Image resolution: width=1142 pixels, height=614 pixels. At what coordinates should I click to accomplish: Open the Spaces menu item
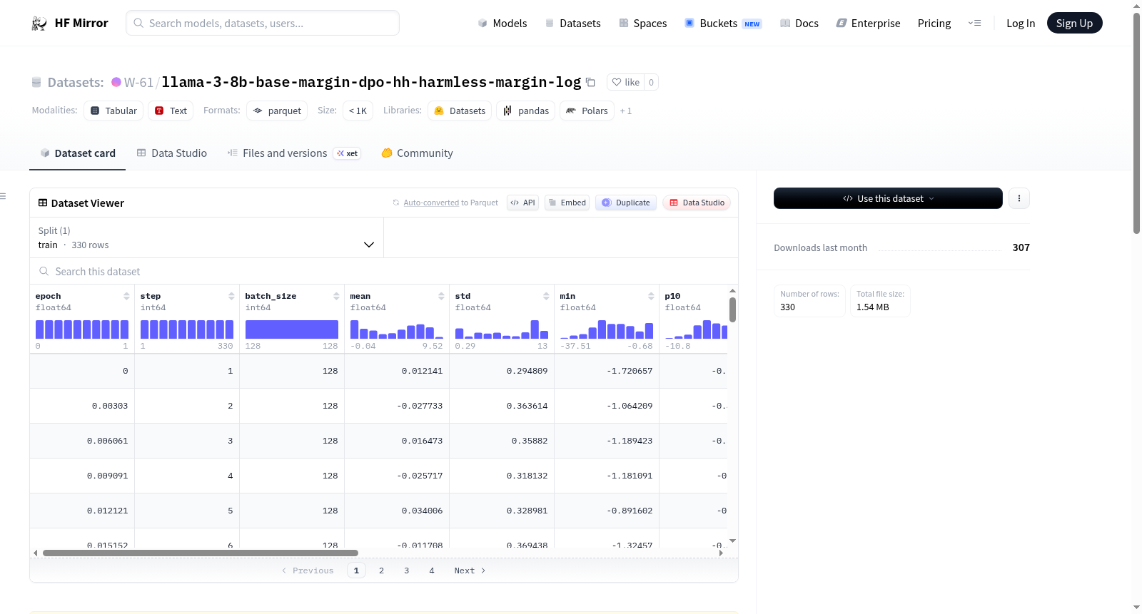[643, 24]
